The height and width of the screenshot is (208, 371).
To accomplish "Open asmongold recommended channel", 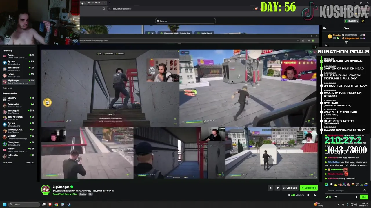I will coord(18,112).
